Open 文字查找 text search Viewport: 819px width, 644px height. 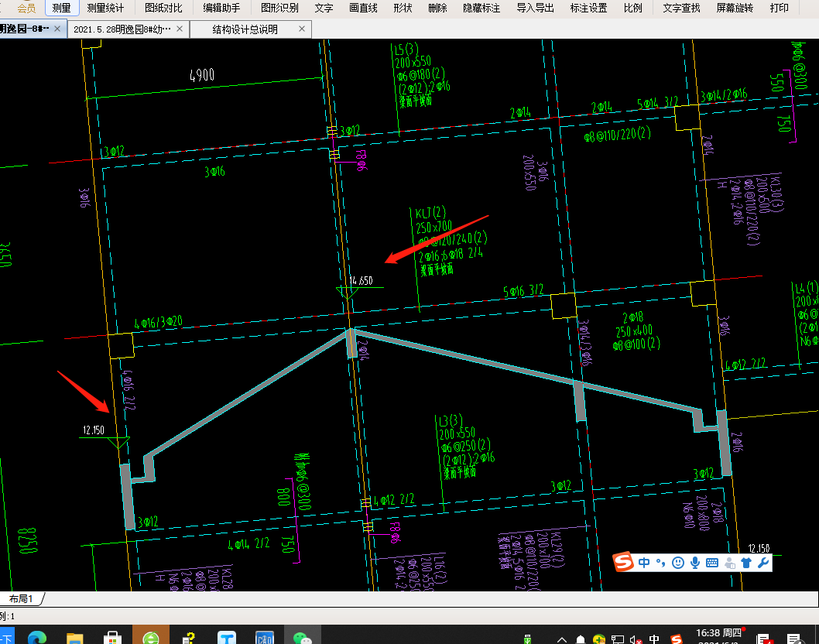(682, 8)
